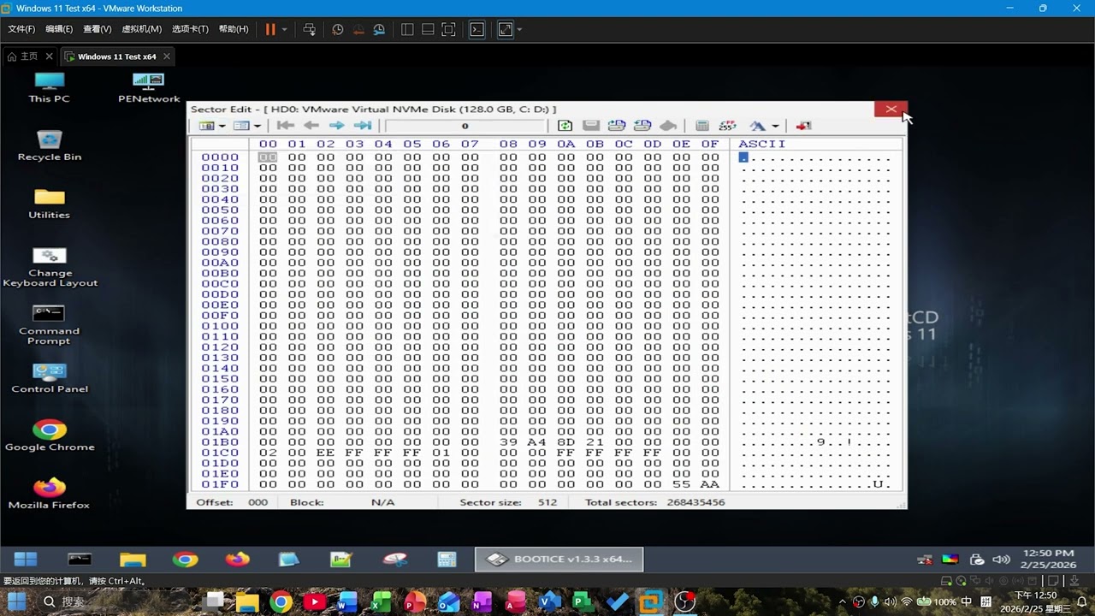Click BOOTICE v1.3.3 taskbar button
The height and width of the screenshot is (616, 1095).
(559, 560)
